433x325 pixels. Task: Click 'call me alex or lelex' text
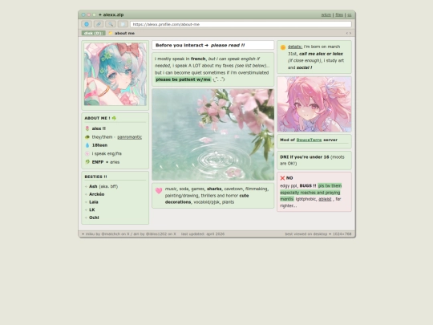[x=321, y=54]
